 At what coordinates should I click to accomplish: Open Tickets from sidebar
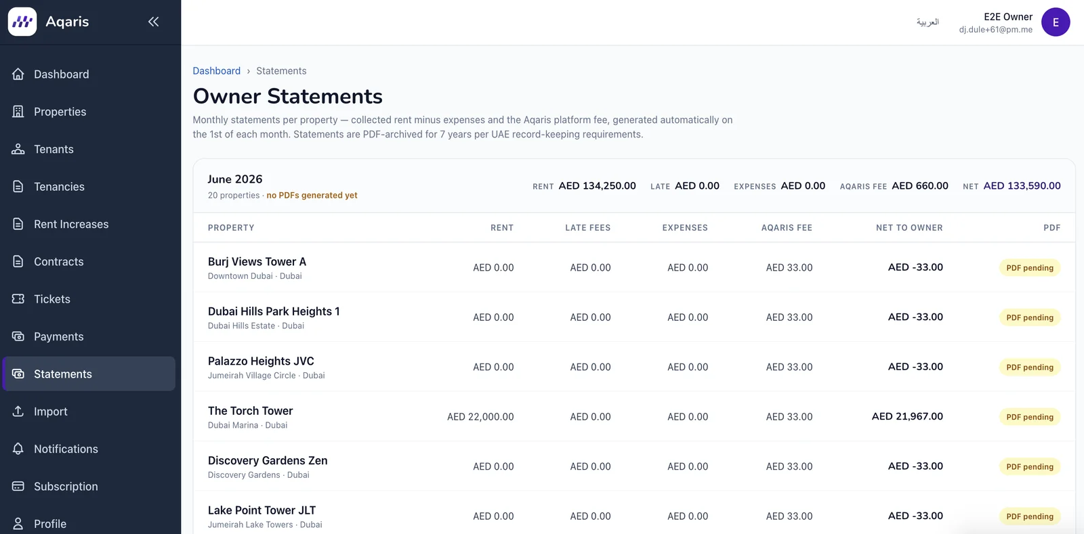pyautogui.click(x=89, y=298)
